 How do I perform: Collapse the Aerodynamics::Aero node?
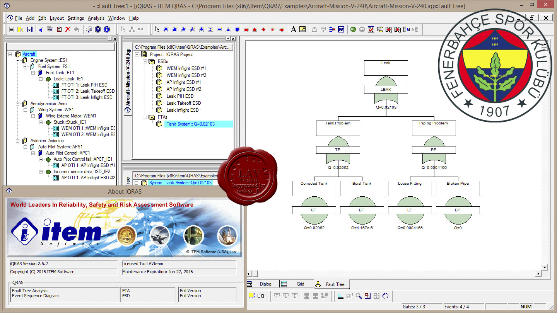[x=17, y=104]
